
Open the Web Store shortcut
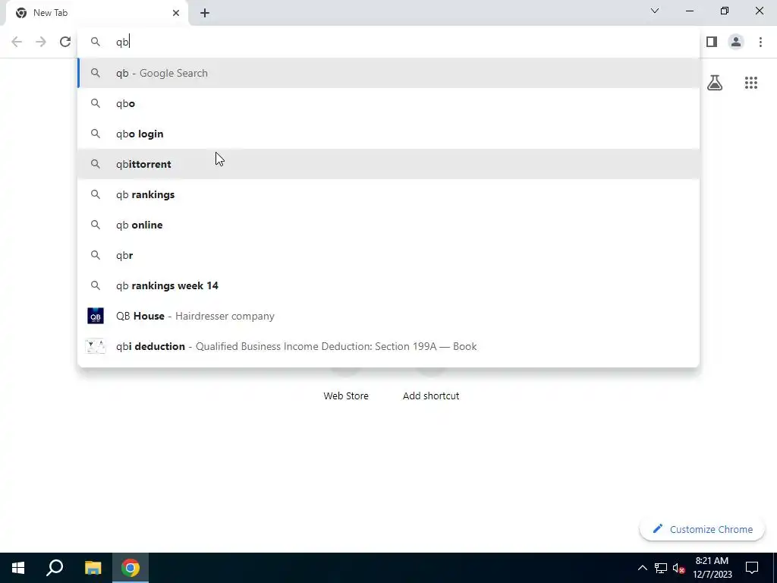pyautogui.click(x=346, y=395)
